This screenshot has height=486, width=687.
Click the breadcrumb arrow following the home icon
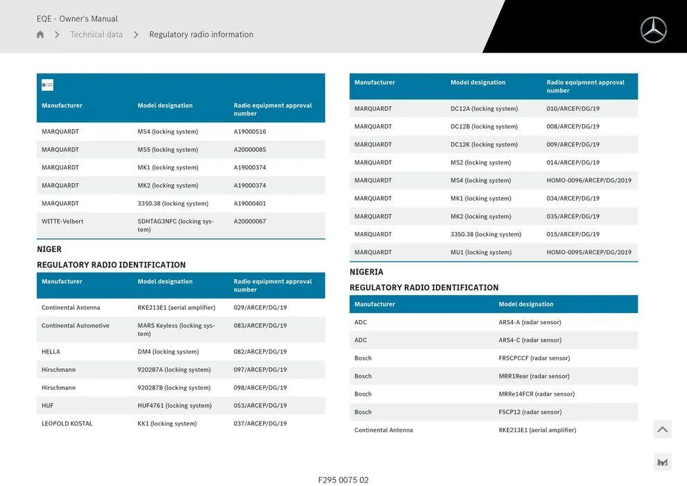(57, 33)
